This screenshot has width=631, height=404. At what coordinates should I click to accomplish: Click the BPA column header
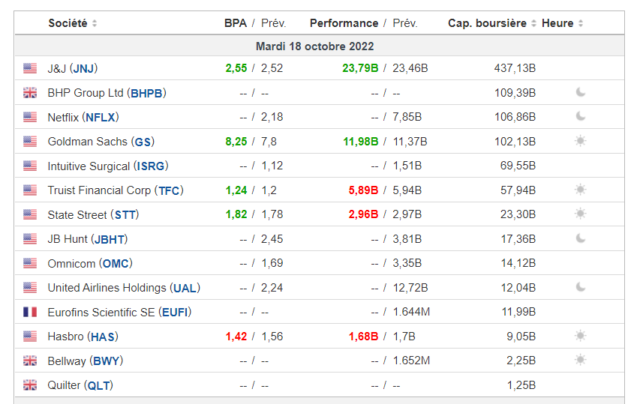(x=236, y=23)
